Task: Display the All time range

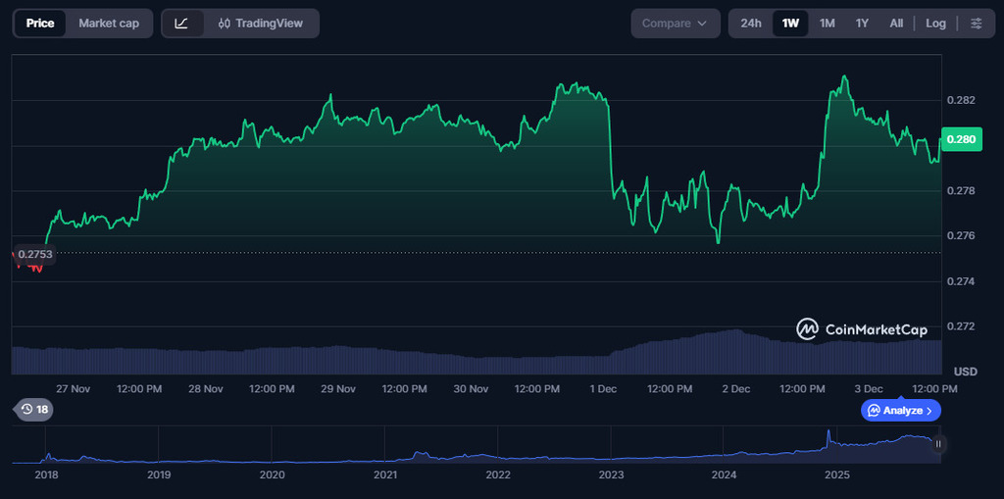Action: pyautogui.click(x=896, y=24)
